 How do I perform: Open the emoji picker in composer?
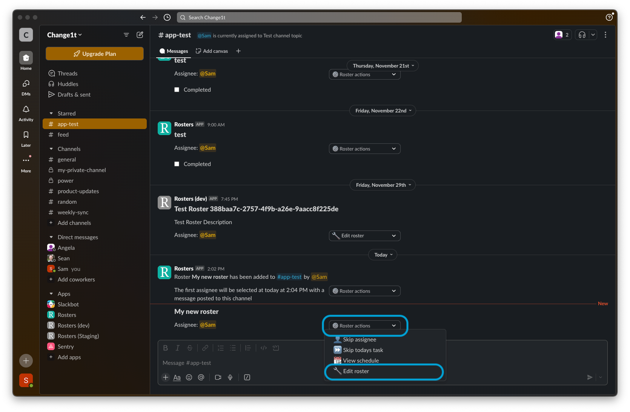(x=189, y=377)
